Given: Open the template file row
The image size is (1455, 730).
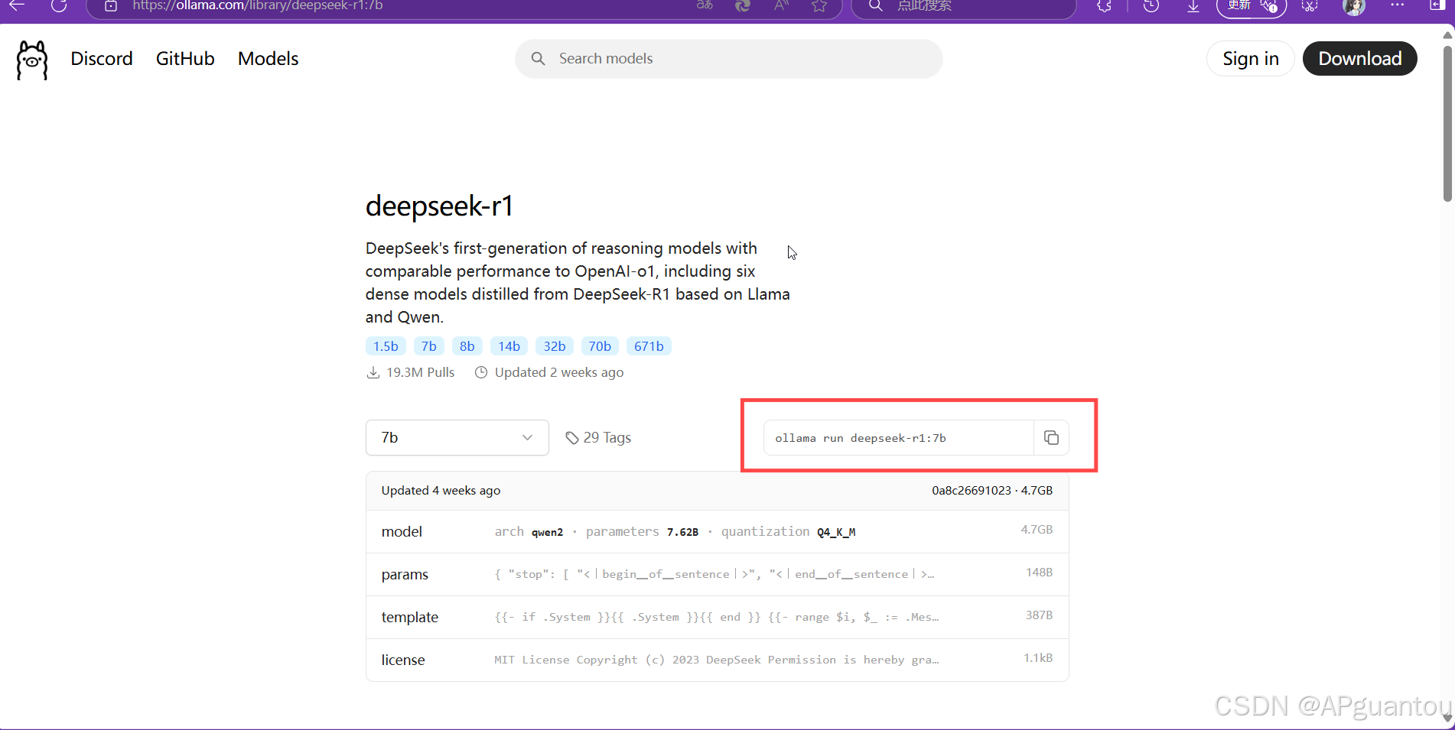Looking at the screenshot, I should click(718, 617).
